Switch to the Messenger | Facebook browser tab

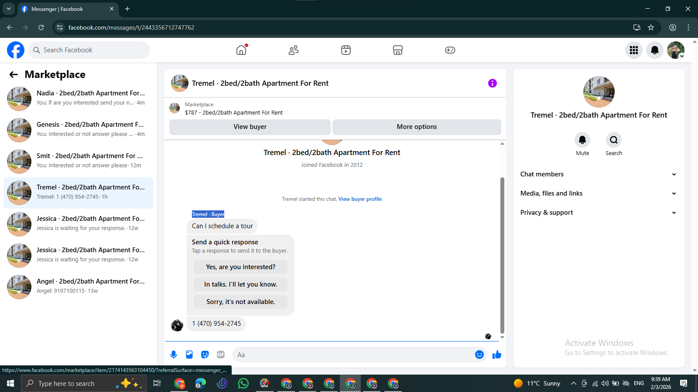[x=68, y=9]
